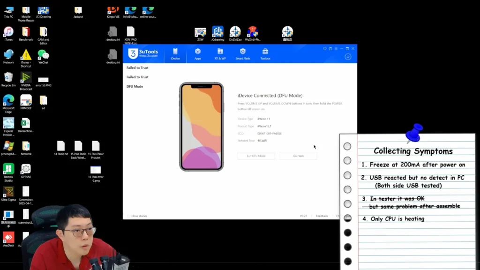480x270 pixels.
Task: Launch Bambu Studio
Action: coord(8,173)
